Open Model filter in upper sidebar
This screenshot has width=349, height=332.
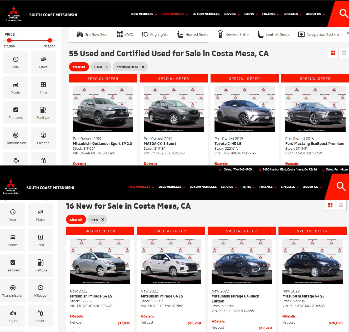click(x=16, y=87)
